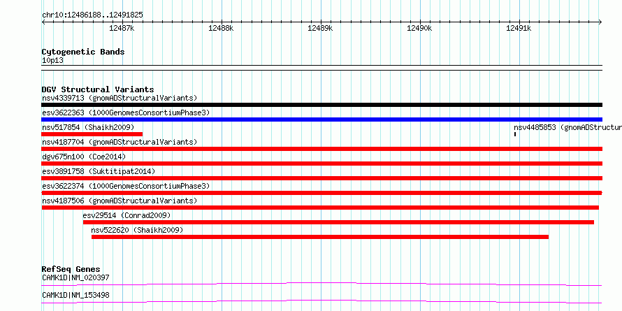The image size is (622, 311).
Task: Click the Cytogenetic Bands track heading
Action: pos(83,52)
